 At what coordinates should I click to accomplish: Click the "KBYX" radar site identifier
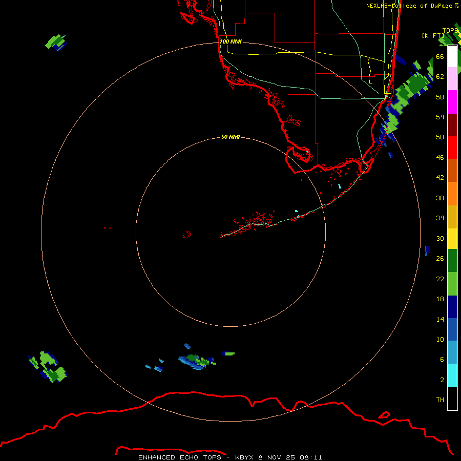pos(244,457)
